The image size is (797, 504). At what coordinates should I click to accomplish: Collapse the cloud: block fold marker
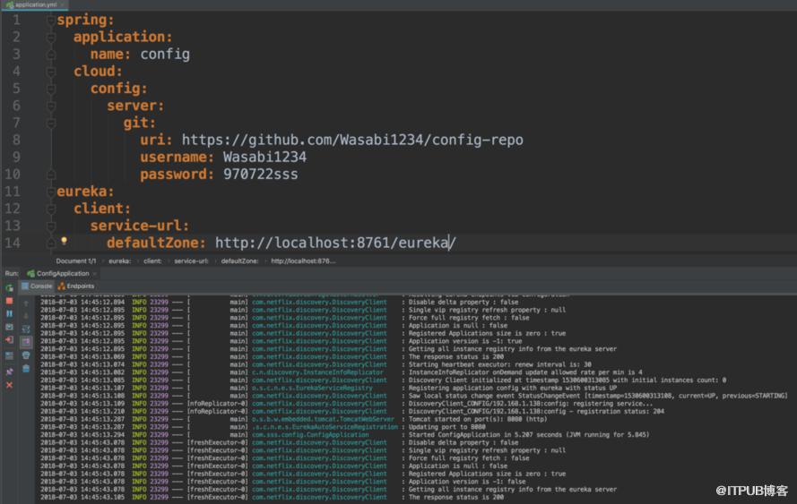tap(51, 72)
